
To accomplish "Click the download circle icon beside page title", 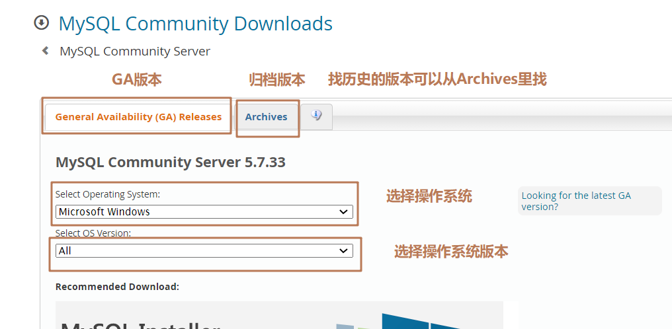I will coord(42,23).
